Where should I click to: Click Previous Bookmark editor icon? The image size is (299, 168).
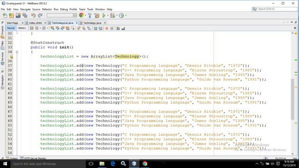[x=79, y=28]
